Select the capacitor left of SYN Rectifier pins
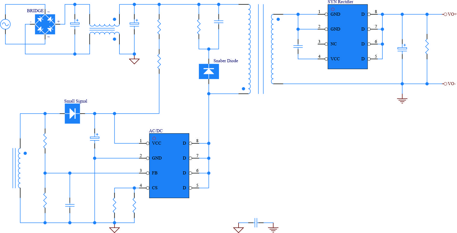This screenshot has height=233, width=457. tap(298, 46)
